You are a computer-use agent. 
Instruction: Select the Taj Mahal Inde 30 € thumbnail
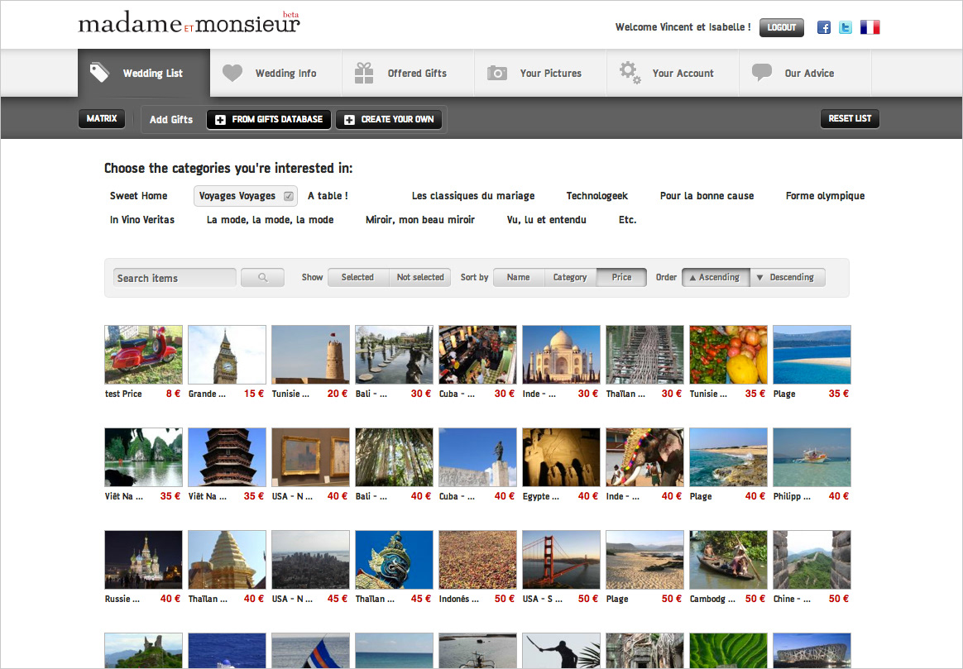click(562, 355)
